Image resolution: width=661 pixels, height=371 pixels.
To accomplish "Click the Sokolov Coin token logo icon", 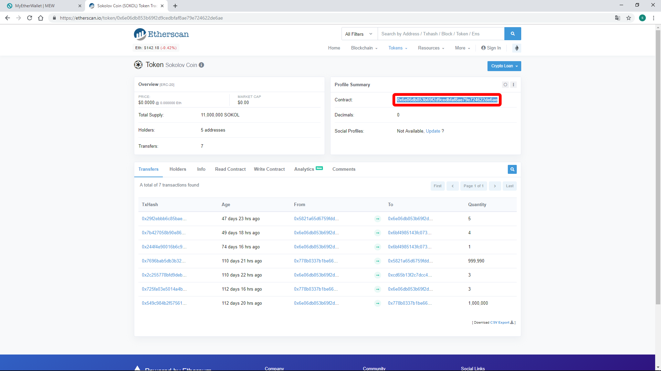I will [138, 65].
